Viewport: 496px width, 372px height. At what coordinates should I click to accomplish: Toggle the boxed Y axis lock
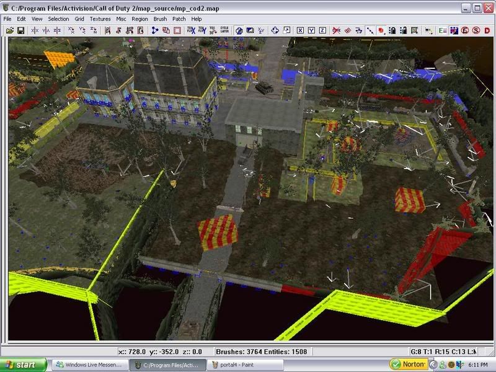click(311, 30)
